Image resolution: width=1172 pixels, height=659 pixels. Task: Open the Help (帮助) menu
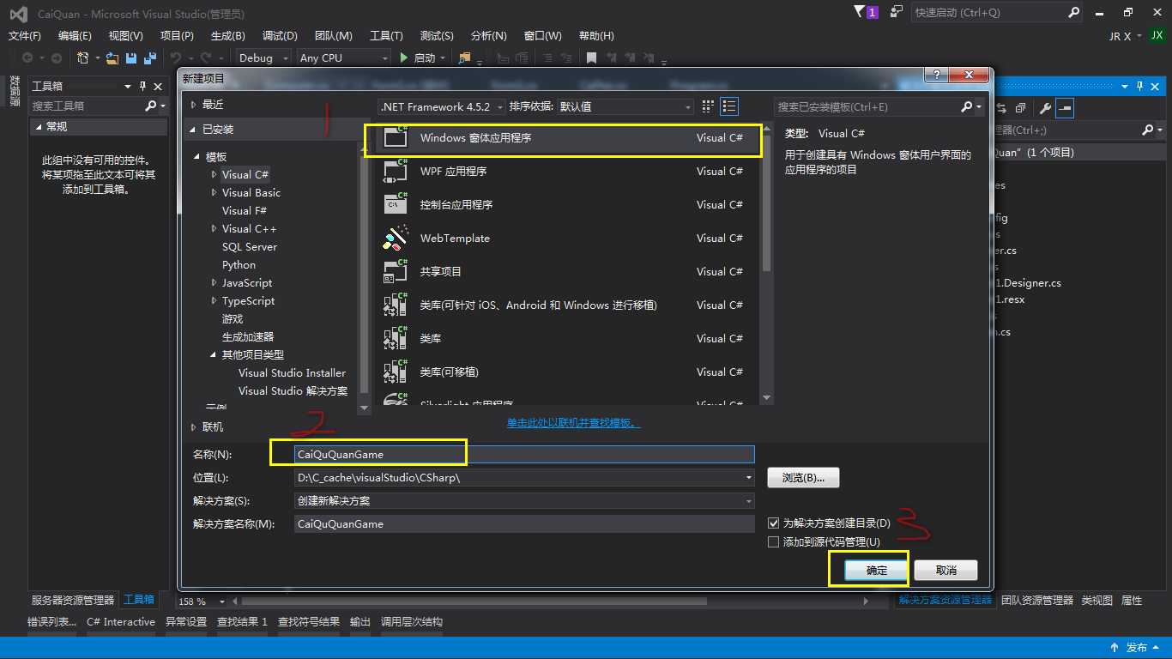pos(596,35)
